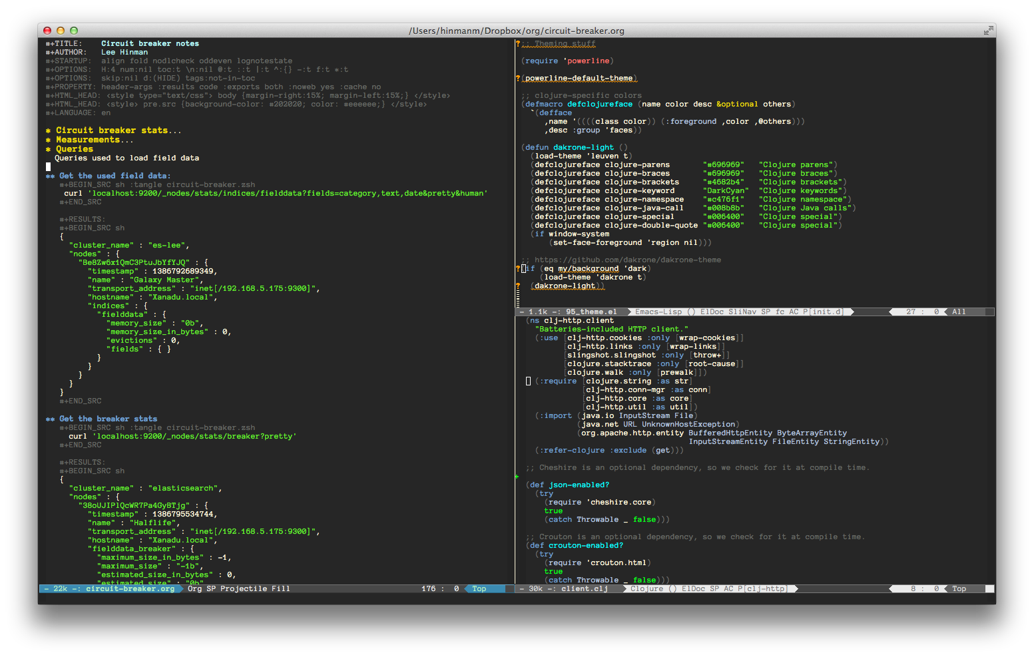
Task: Expand the folded 'Circuit breaker stats...' heading
Action: (119, 131)
